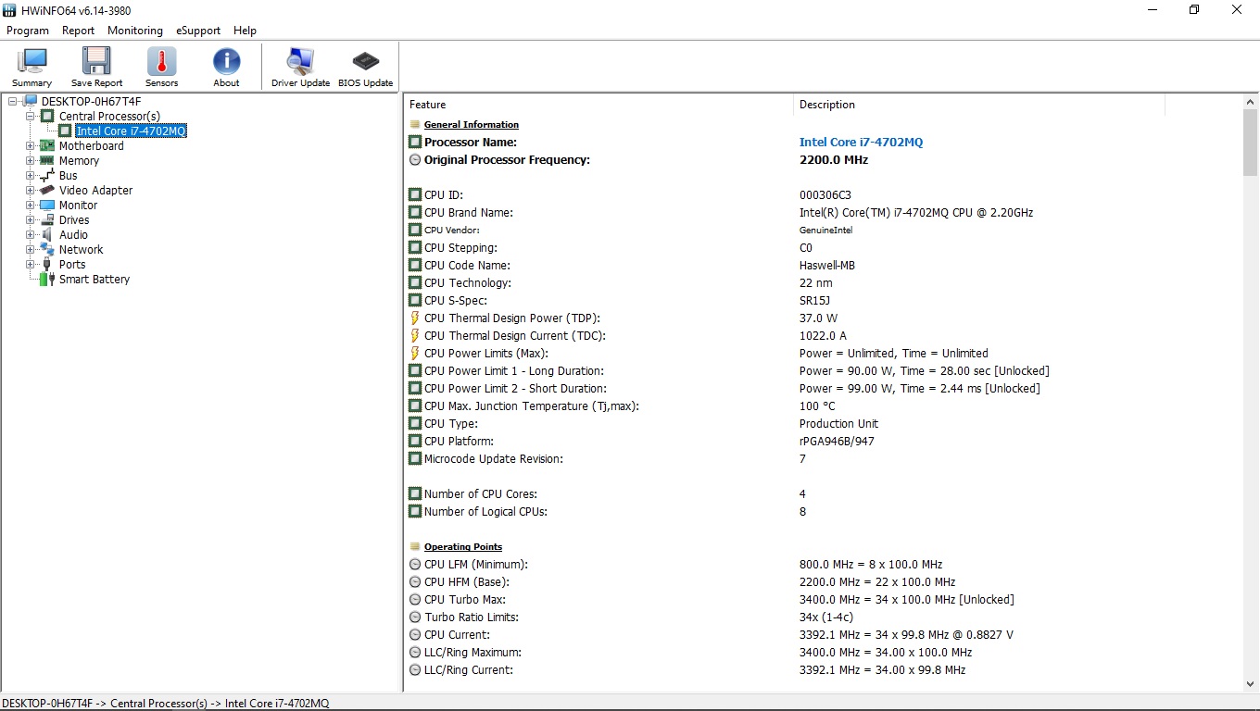
Task: Expand the Video Adapter node
Action: coord(31,191)
